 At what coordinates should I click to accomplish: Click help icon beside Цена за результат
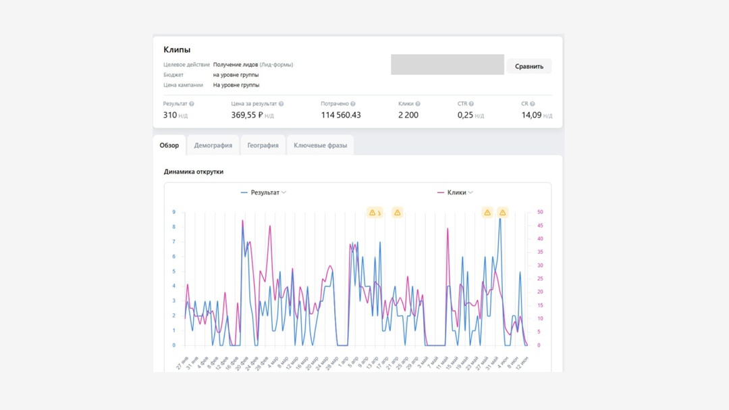point(281,104)
